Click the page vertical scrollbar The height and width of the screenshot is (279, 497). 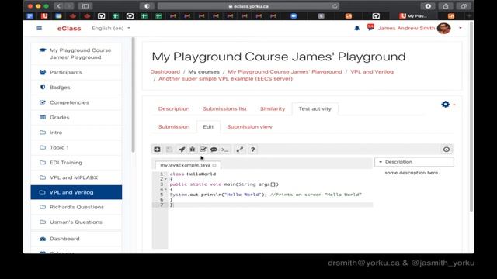[x=471, y=117]
